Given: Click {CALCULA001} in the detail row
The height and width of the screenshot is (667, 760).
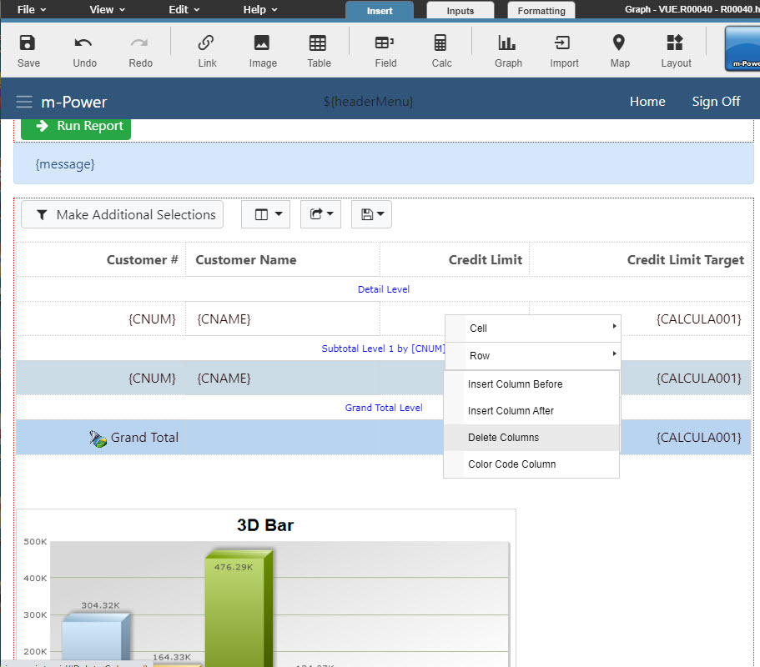Looking at the screenshot, I should click(x=698, y=319).
